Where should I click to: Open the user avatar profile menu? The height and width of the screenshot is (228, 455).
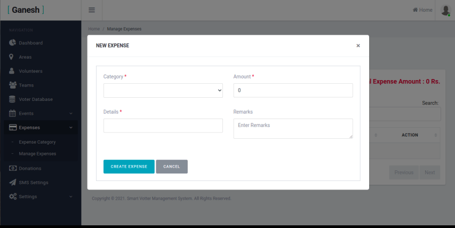pos(445,10)
